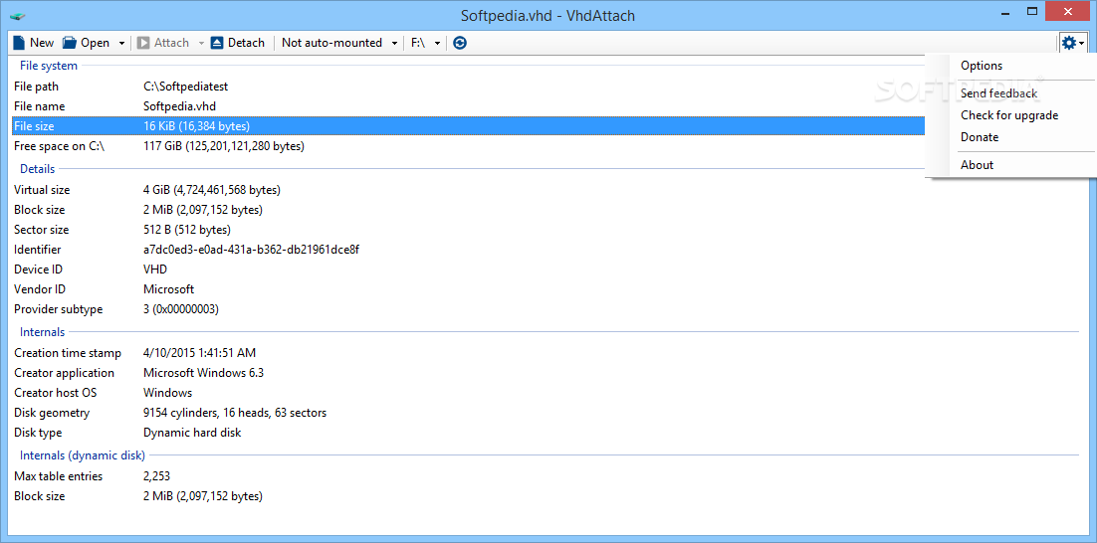Open the gear settings menu button
The width and height of the screenshot is (1097, 543).
pyautogui.click(x=1072, y=44)
